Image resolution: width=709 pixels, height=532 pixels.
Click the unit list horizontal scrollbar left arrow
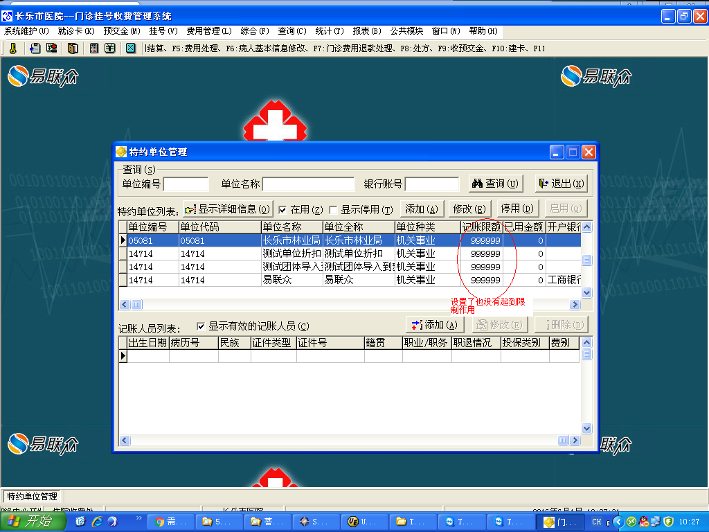pos(125,305)
